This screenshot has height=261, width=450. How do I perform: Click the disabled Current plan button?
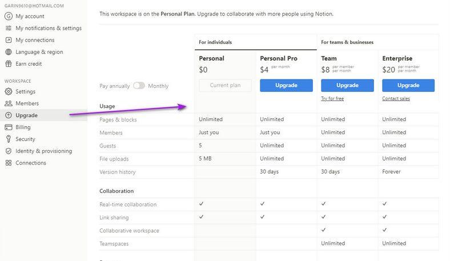tap(225, 85)
